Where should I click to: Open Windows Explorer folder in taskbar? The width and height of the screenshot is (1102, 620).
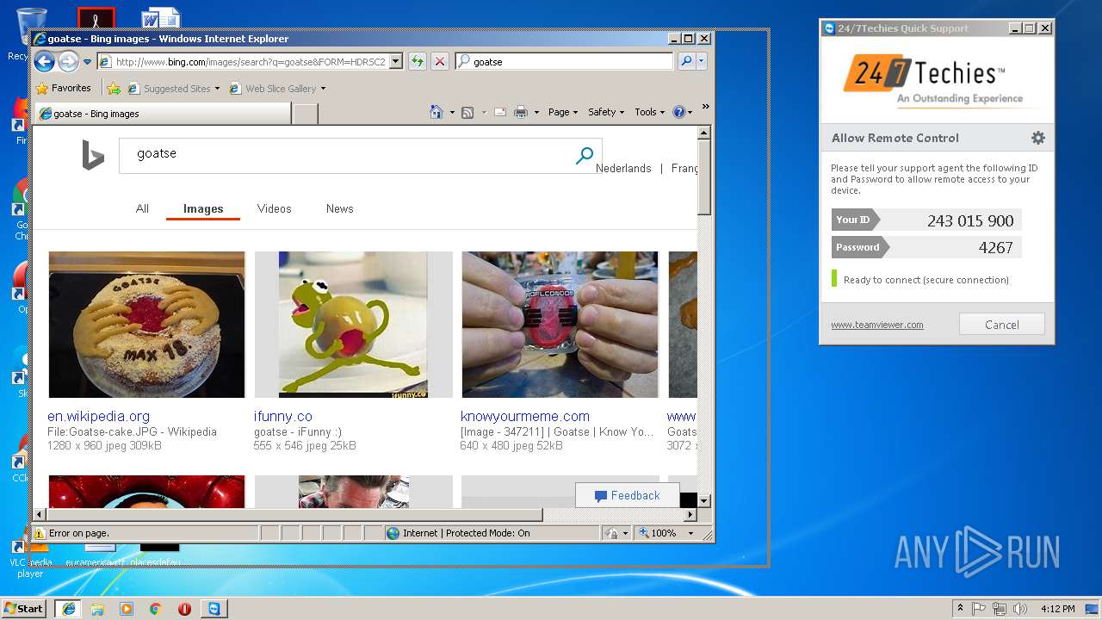pos(97,609)
